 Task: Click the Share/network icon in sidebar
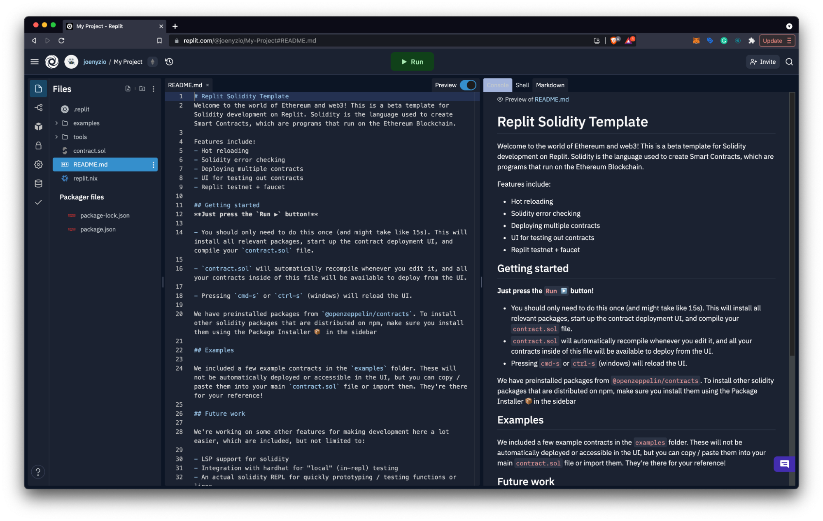point(37,107)
